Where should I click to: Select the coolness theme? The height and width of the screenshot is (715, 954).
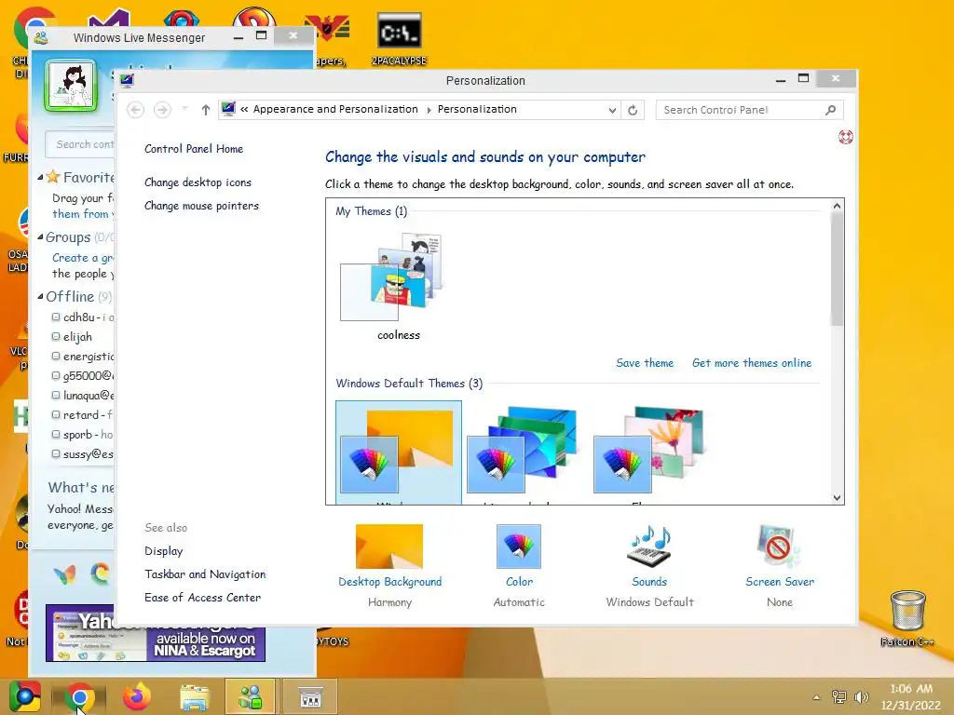point(398,287)
